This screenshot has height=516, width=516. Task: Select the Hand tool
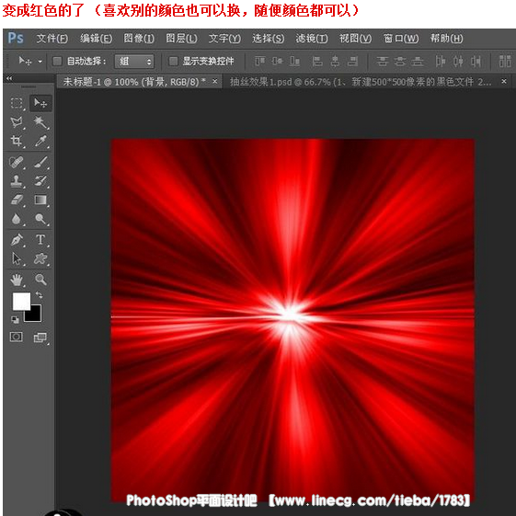coord(17,280)
